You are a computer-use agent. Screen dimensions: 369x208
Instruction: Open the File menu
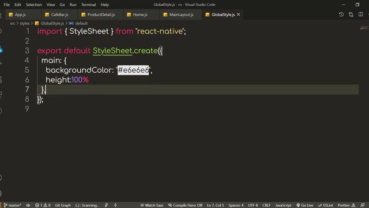(6, 5)
